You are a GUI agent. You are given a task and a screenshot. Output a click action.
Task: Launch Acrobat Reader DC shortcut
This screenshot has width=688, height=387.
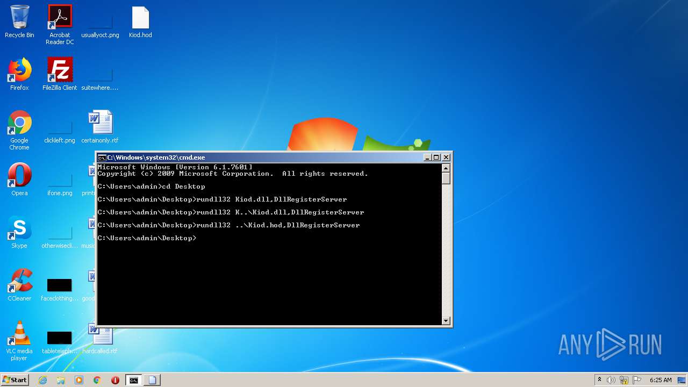pos(60,25)
